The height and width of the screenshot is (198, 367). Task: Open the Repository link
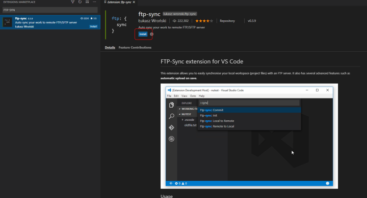pyautogui.click(x=227, y=21)
